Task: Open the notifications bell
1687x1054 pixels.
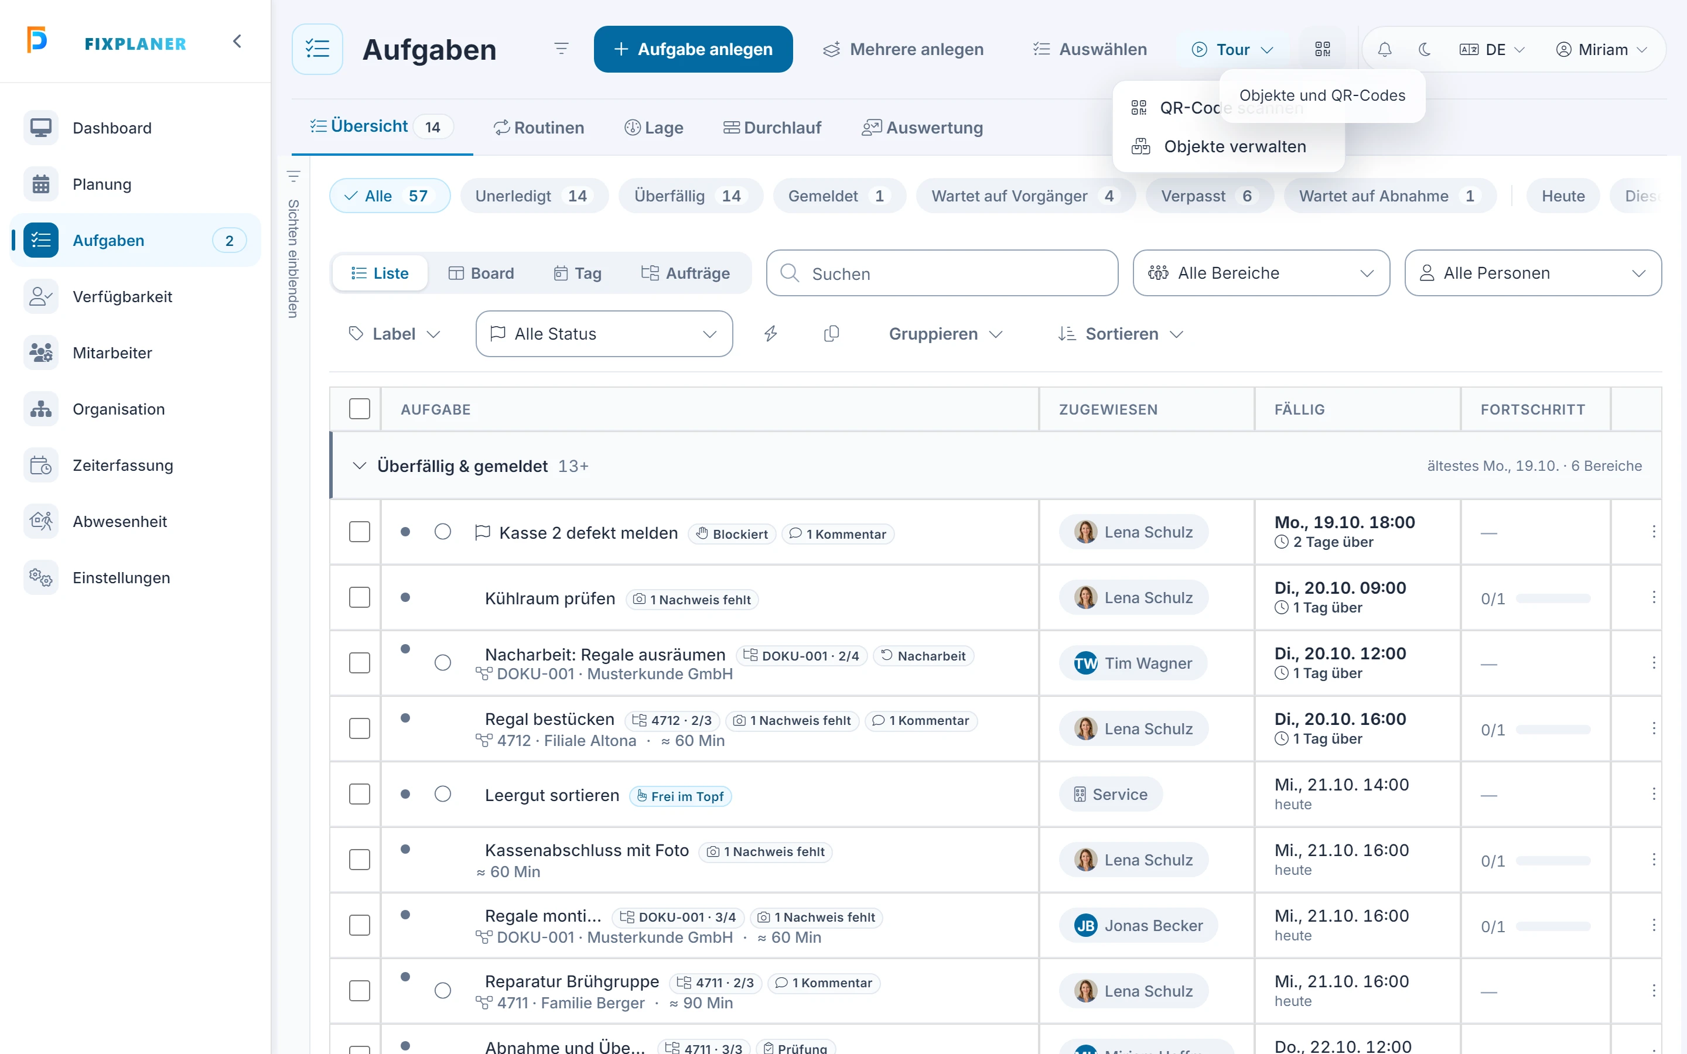Action: [1385, 50]
